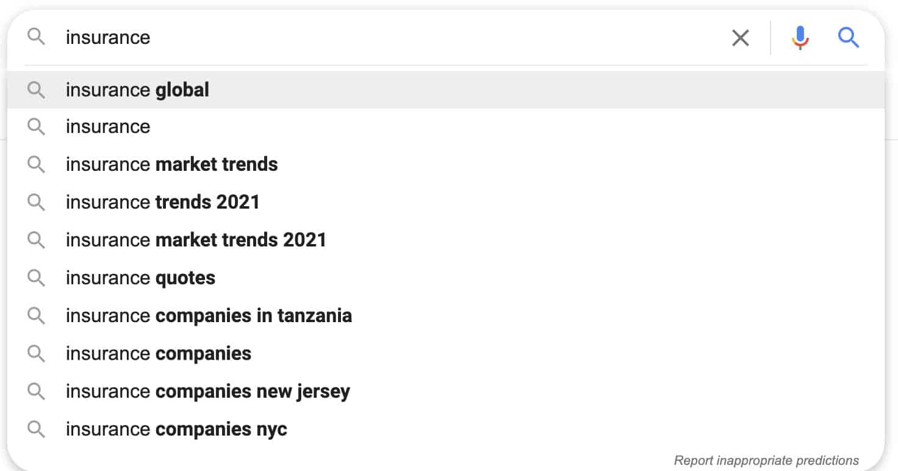Click the microphone voice search icon
This screenshot has width=898, height=471.
pyautogui.click(x=800, y=37)
